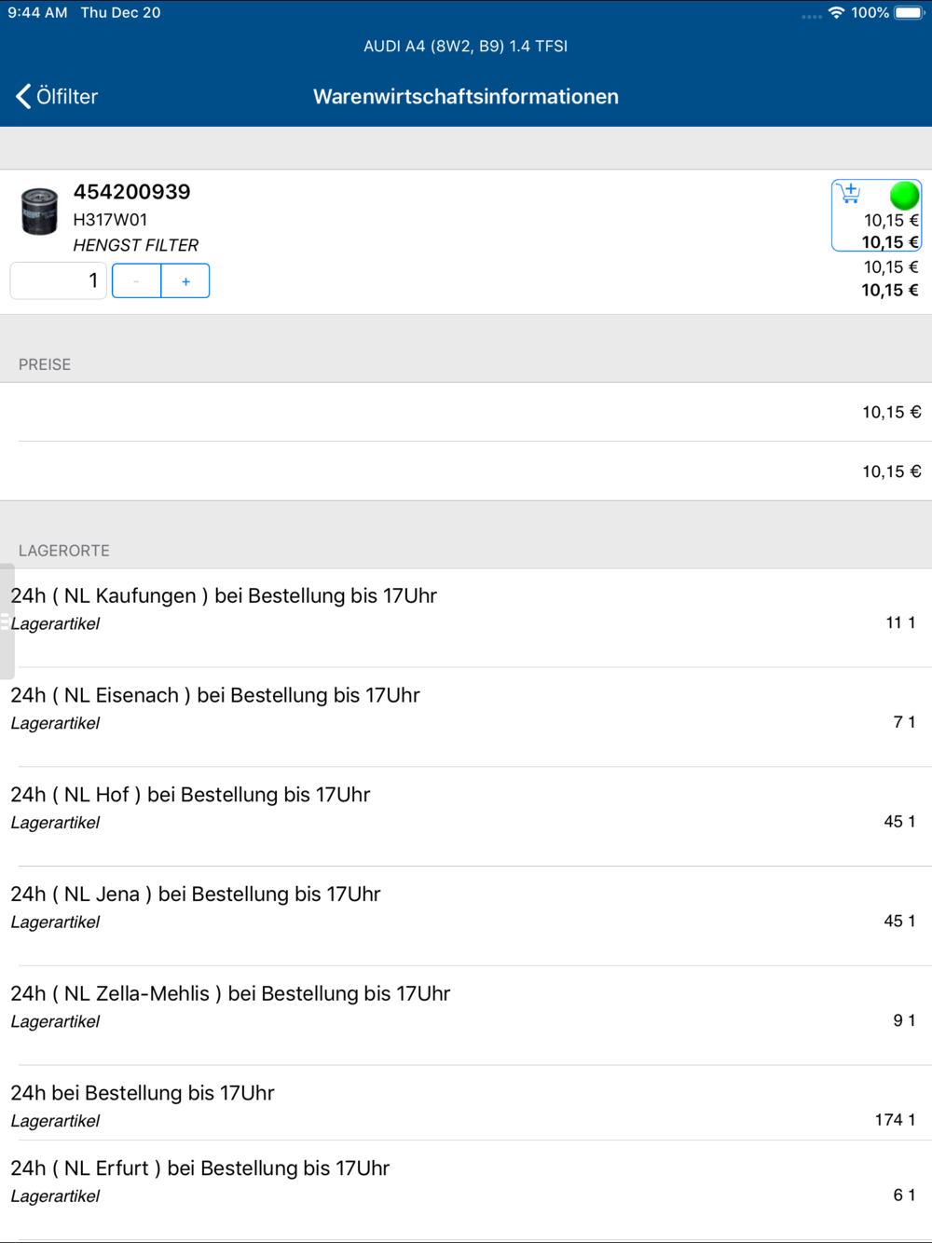The height and width of the screenshot is (1243, 932).
Task: Tap the add-to-cart icon
Action: (x=849, y=194)
